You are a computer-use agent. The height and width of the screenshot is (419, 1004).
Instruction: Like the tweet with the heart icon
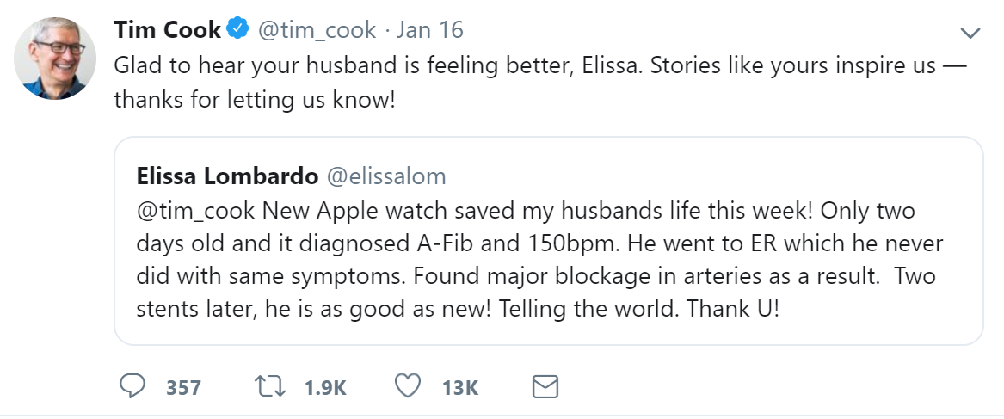(x=408, y=386)
